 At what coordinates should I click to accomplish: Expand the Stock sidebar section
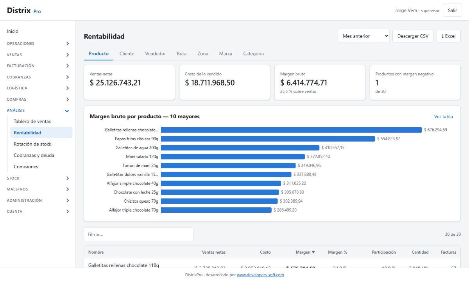pos(38,178)
